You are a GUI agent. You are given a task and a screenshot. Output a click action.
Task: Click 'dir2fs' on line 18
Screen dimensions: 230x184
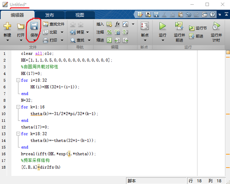(47, 167)
